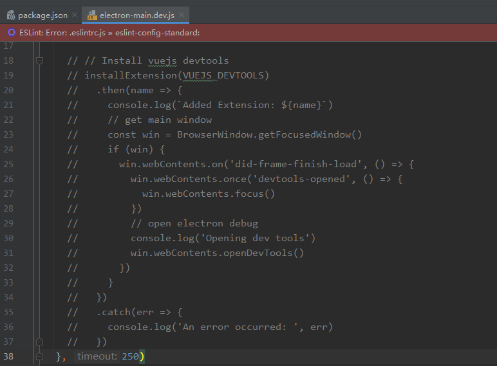The height and width of the screenshot is (366, 497).
Task: Click 'did-frame-finish-load' string on line 25
Action: pyautogui.click(x=295, y=164)
